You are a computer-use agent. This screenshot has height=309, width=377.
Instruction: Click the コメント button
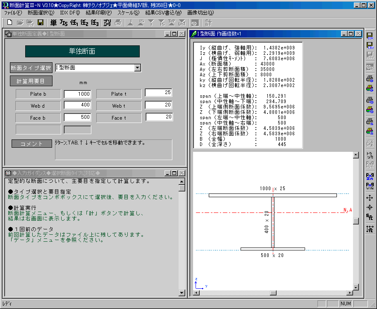click(x=31, y=144)
